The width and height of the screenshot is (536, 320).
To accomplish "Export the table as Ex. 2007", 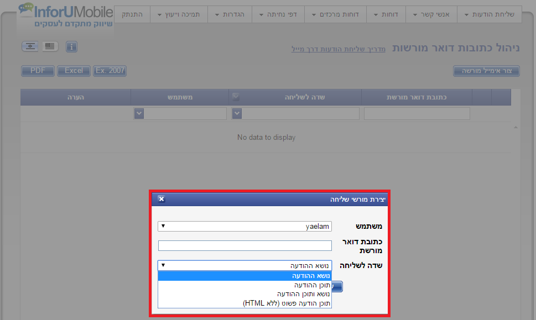I will [110, 71].
